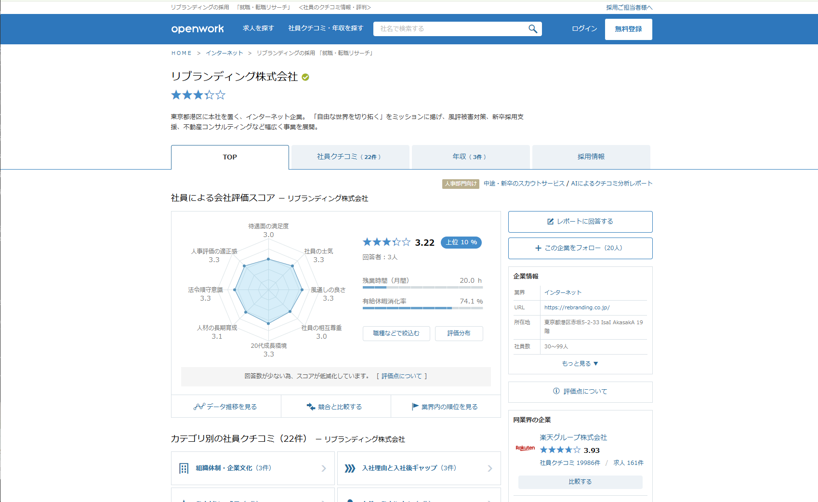Click 競合と比較する
818x502 pixels.
(336, 407)
